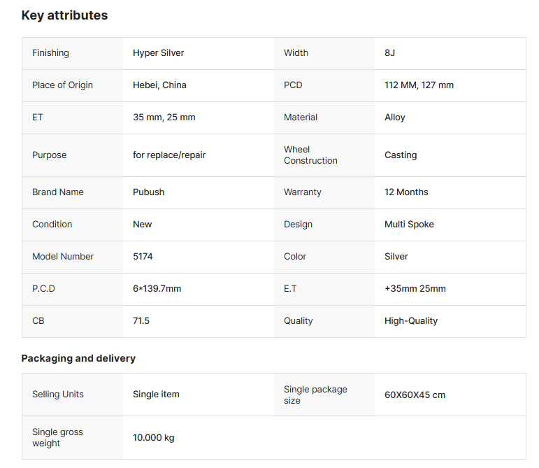Select the 112 MM, 127 mm value
539x468 pixels.
point(419,85)
